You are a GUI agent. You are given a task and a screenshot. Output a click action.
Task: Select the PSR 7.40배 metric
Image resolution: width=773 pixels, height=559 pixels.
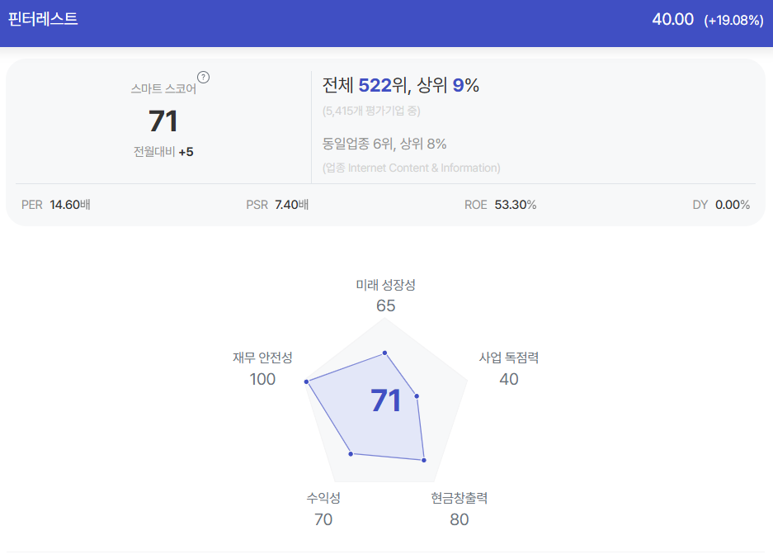click(277, 205)
